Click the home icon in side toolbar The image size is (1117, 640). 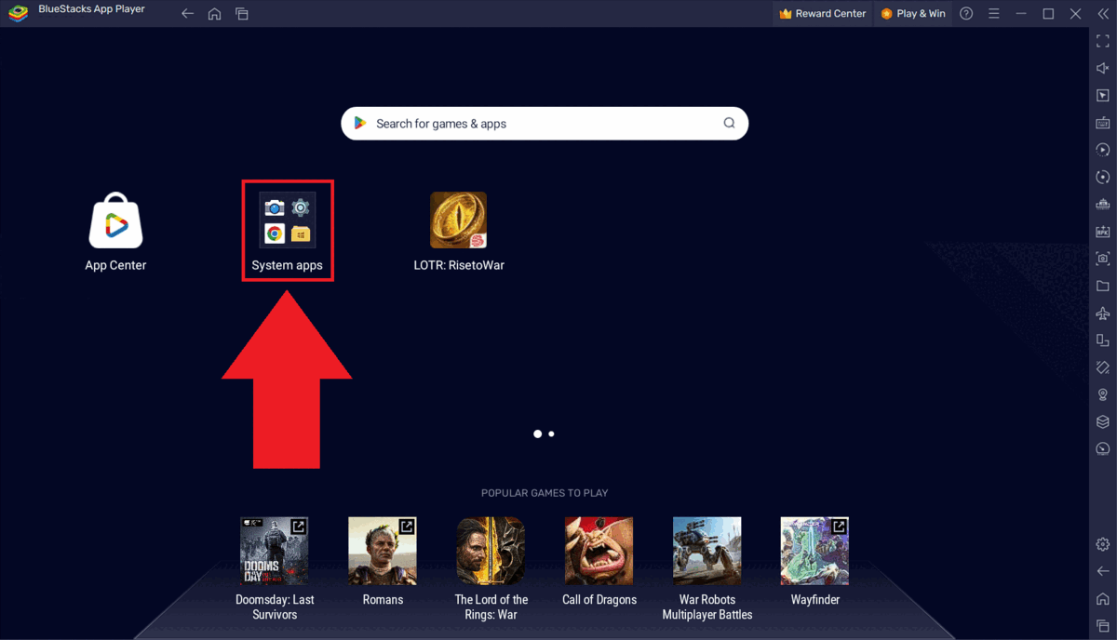click(x=1103, y=598)
